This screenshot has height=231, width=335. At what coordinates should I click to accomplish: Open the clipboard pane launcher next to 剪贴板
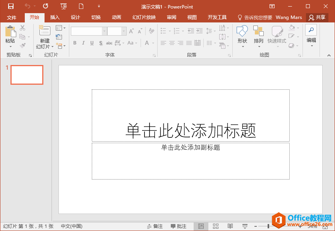(30, 55)
